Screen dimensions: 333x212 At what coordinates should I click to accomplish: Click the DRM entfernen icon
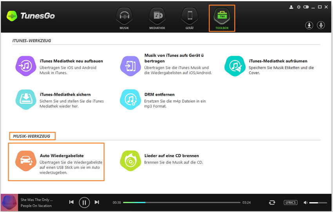130,100
